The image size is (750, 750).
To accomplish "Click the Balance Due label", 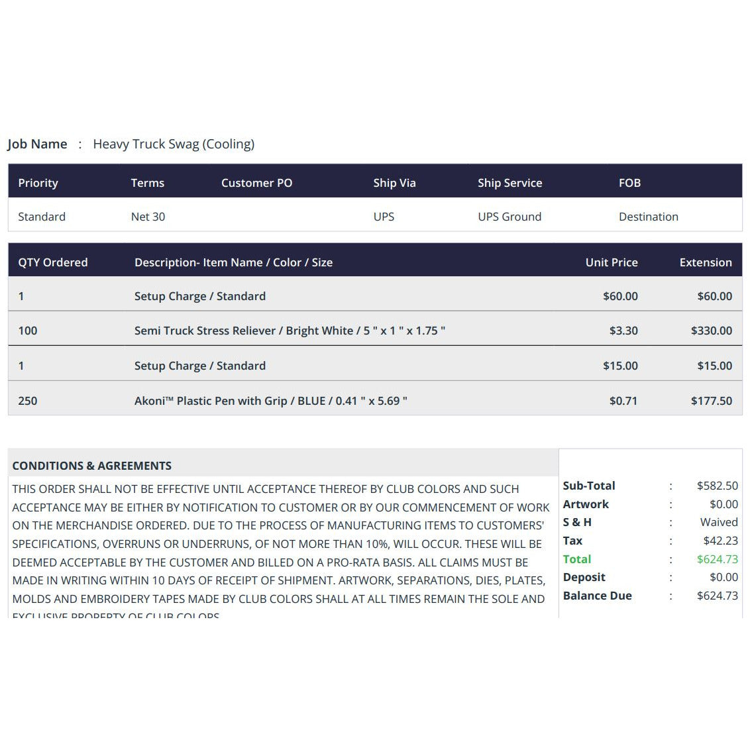I will pos(597,596).
